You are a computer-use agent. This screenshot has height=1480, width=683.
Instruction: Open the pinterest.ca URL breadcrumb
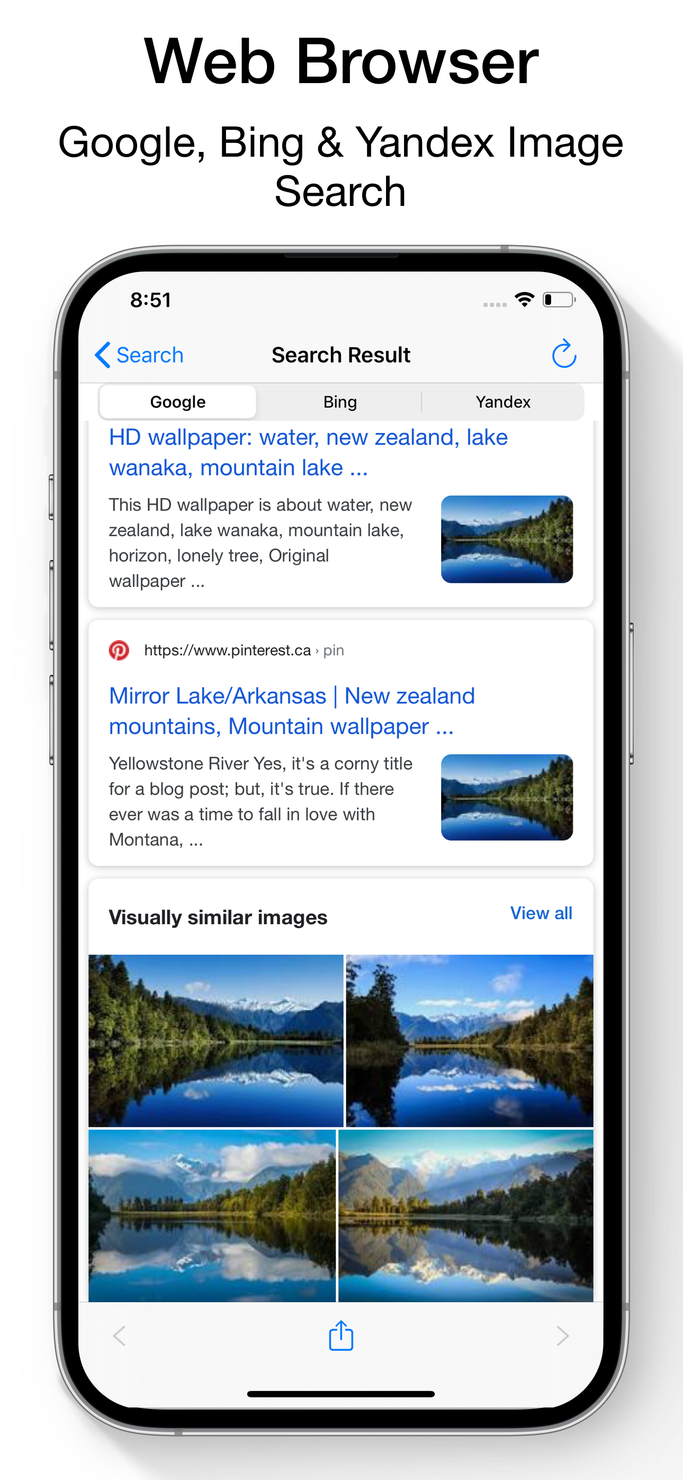pos(244,651)
